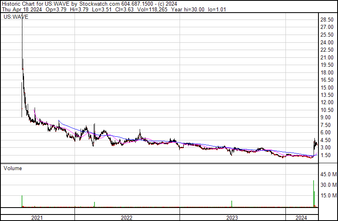Select the 2022 year label on timeline
The image size is (338, 221).
point(126,217)
